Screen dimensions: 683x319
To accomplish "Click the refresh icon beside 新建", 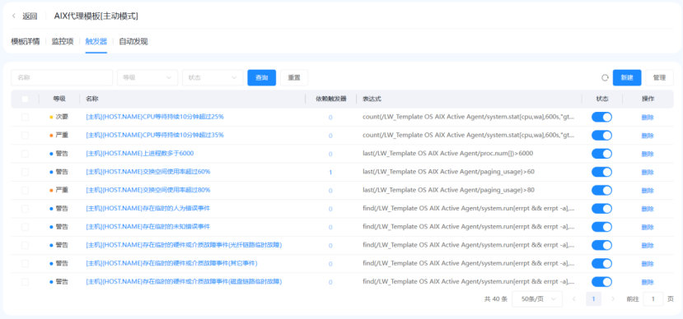I will pyautogui.click(x=605, y=78).
